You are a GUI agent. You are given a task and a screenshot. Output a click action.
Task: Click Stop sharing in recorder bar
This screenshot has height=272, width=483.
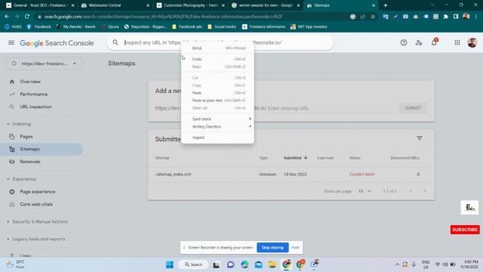click(x=272, y=248)
